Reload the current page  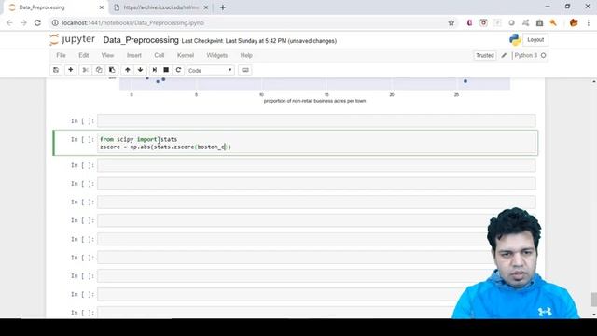click(x=37, y=22)
